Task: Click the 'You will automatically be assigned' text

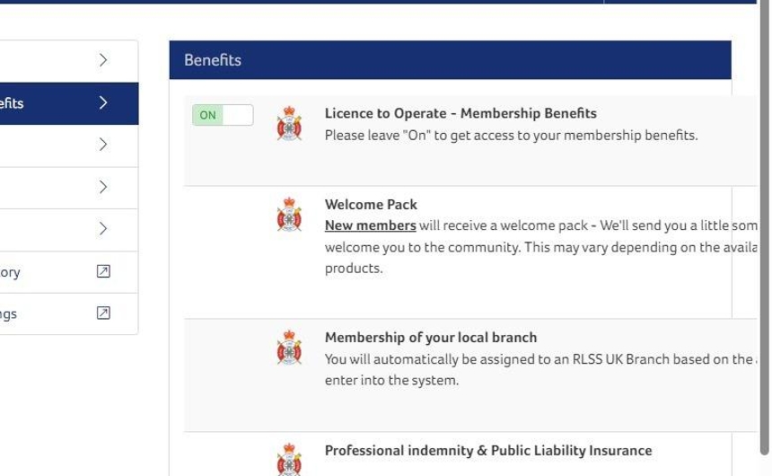Action: coord(541,369)
